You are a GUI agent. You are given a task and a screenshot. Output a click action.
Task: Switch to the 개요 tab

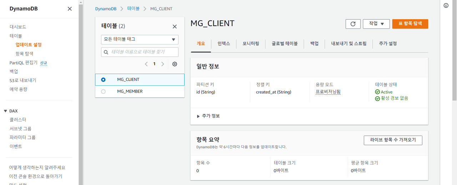201,43
